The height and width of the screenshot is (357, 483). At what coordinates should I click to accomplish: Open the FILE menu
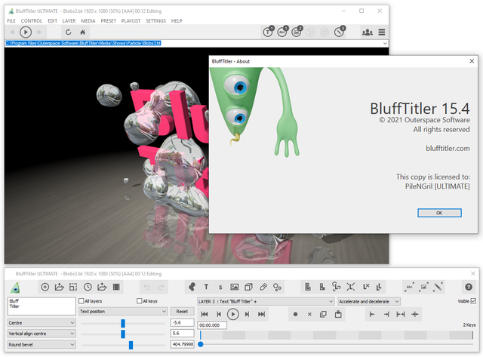11,21
